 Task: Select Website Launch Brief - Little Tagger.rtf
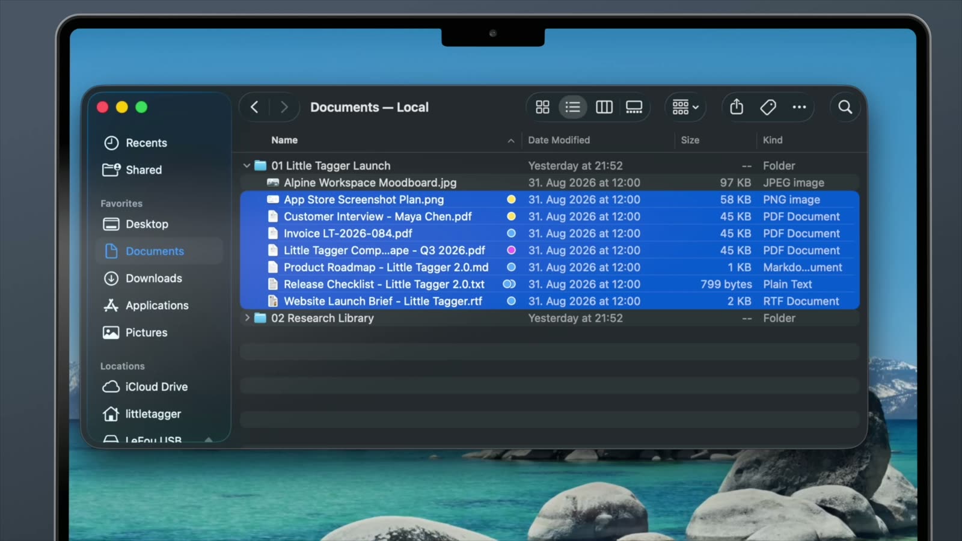[550, 301]
